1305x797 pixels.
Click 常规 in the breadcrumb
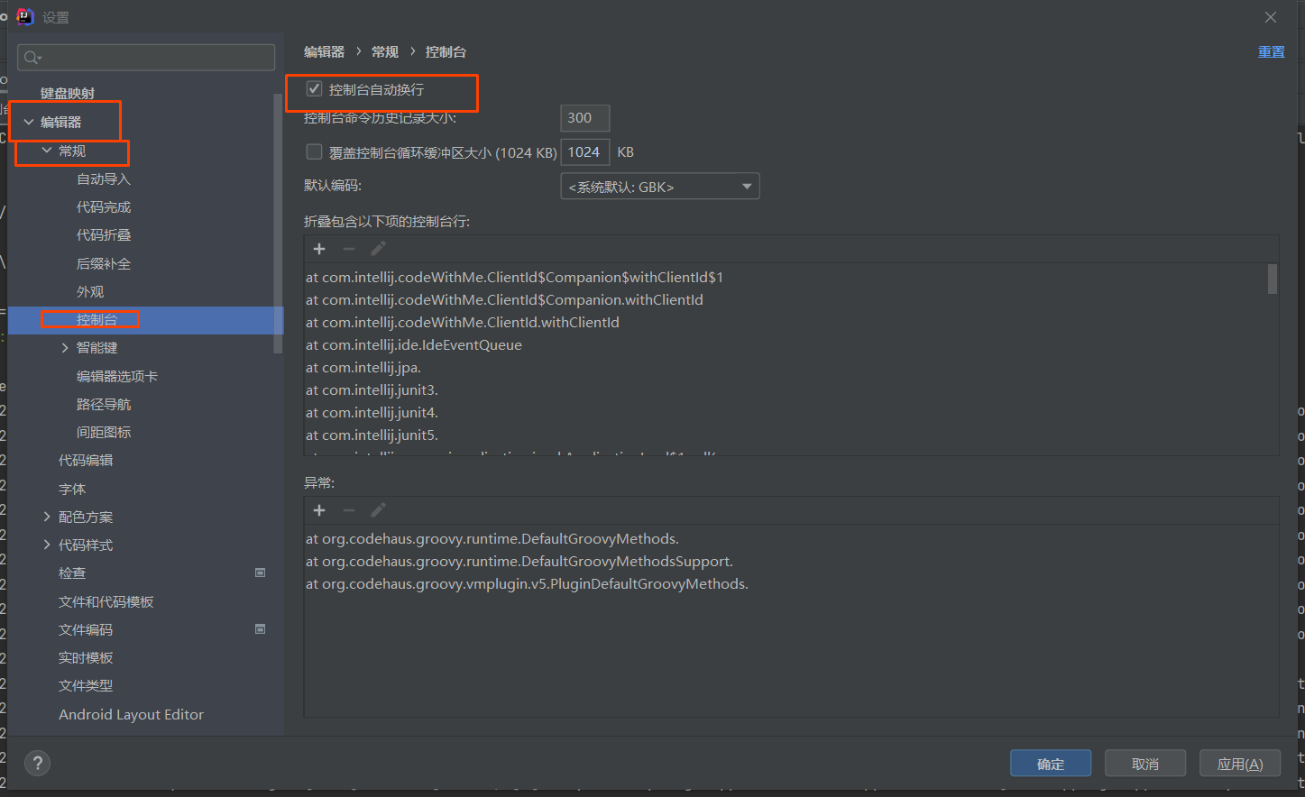click(385, 51)
